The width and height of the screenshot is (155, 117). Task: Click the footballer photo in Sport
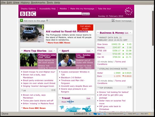[x=67, y=60]
